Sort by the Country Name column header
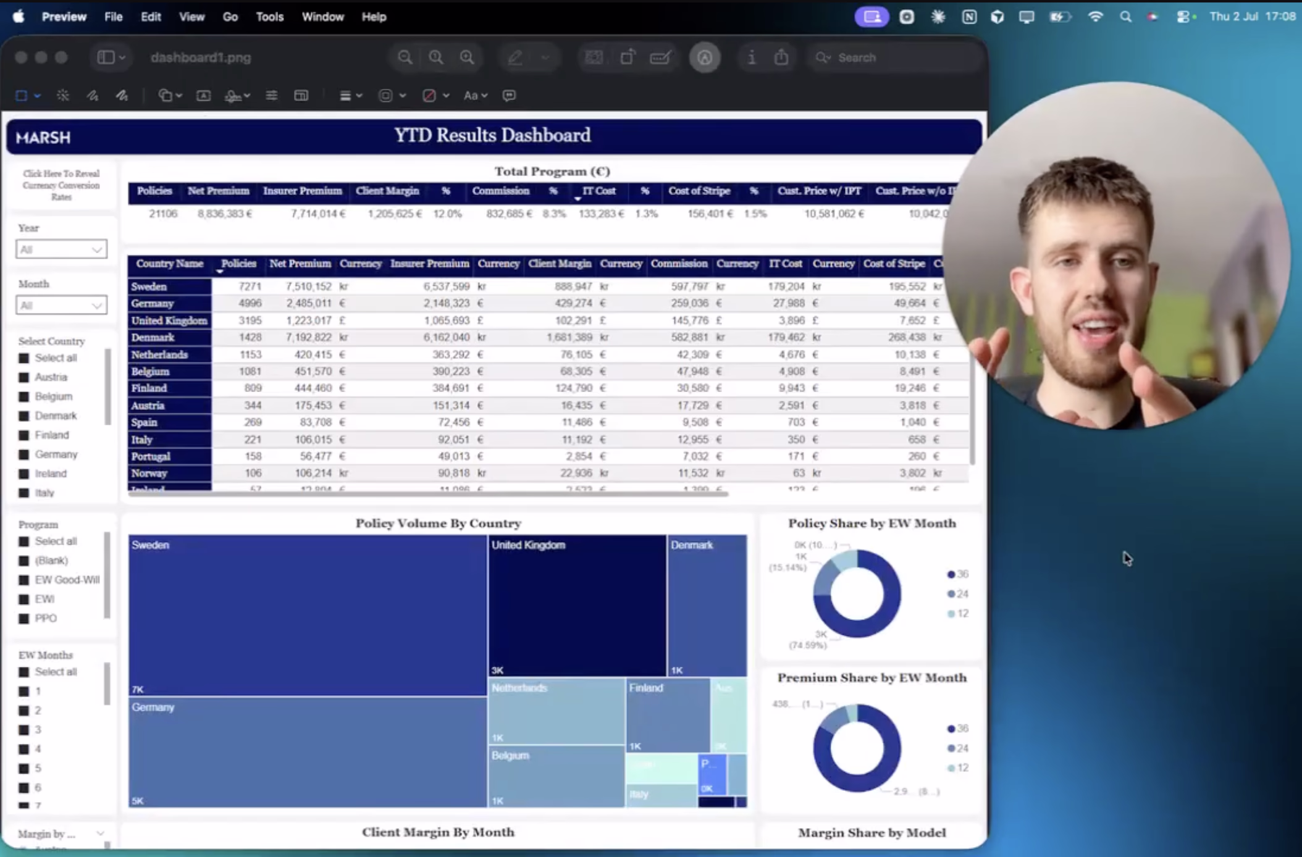The width and height of the screenshot is (1302, 857). (170, 264)
